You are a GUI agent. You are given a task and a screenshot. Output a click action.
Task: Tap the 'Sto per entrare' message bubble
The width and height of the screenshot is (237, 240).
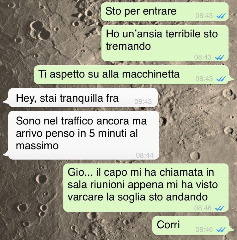tap(165, 12)
